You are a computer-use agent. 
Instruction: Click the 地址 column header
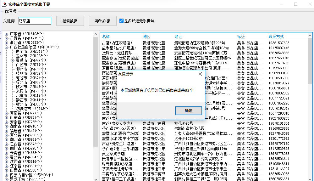178,37
